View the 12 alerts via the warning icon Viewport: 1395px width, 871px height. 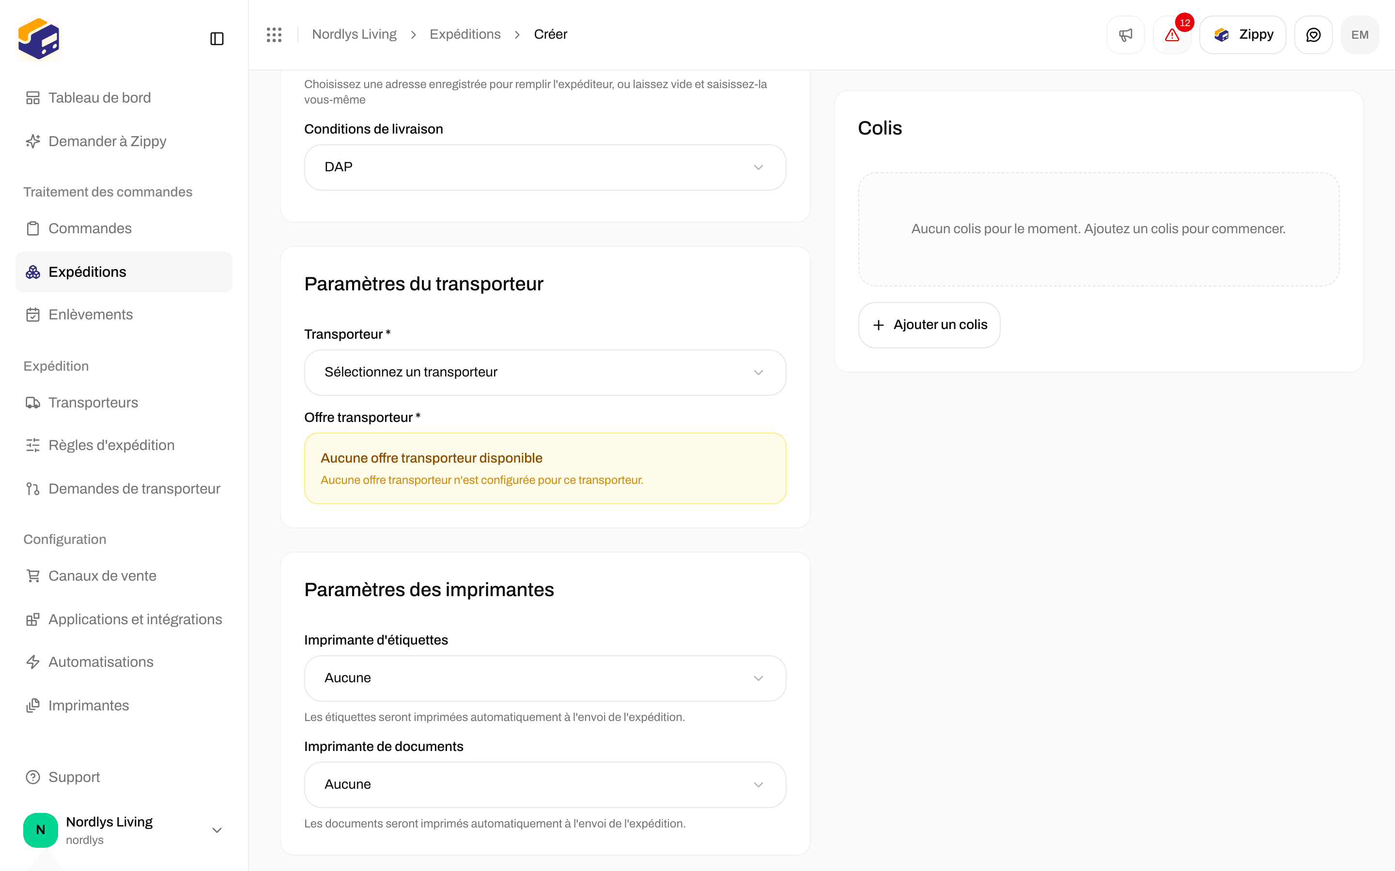1172,34
